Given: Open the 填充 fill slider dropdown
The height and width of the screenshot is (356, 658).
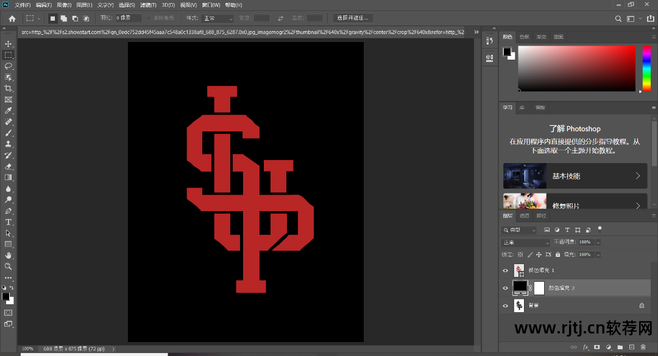Looking at the screenshot, I should coord(598,254).
